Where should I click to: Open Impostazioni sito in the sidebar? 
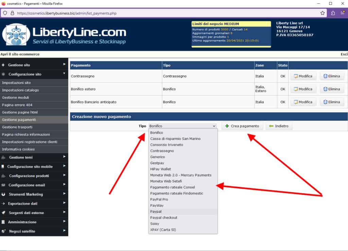34,83
